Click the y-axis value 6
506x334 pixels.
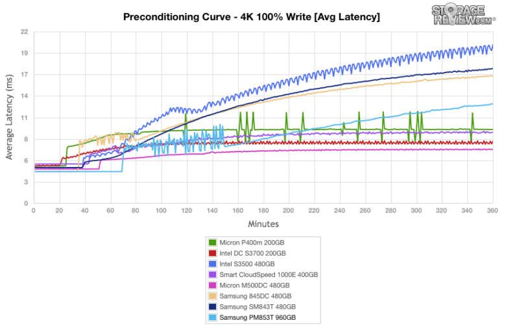point(27,161)
